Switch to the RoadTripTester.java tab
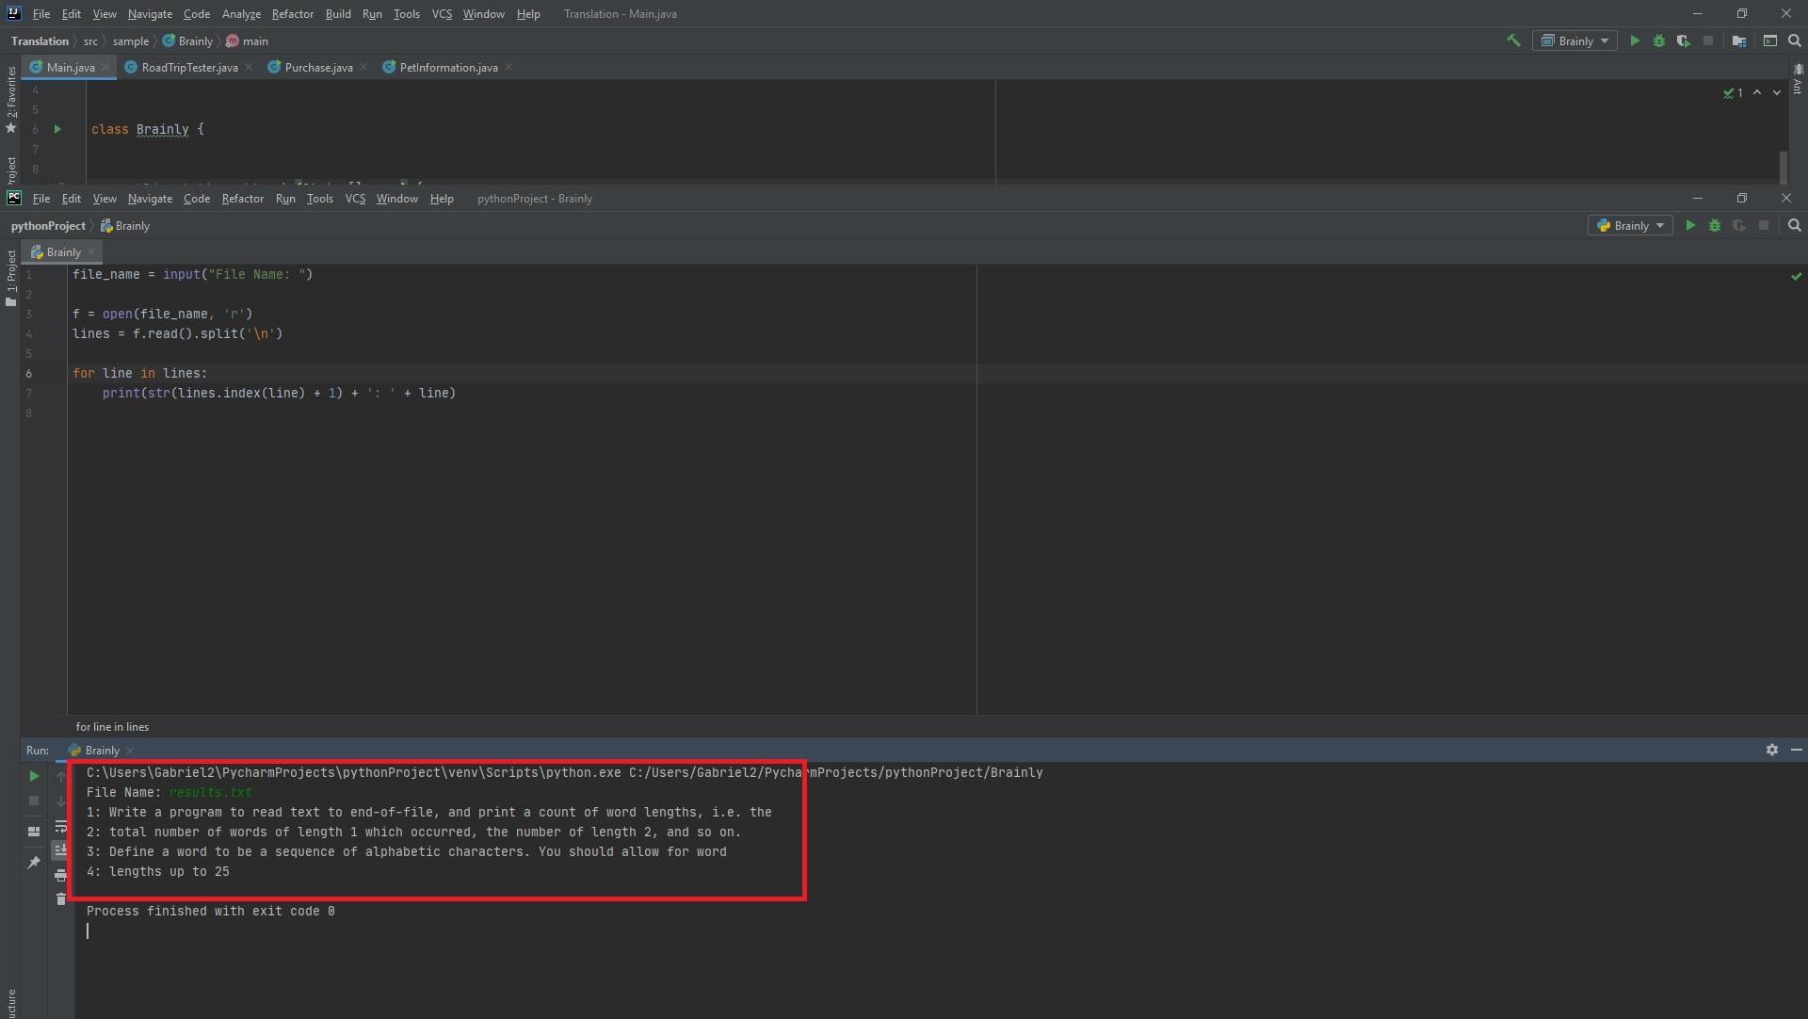Image resolution: width=1808 pixels, height=1019 pixels. (x=188, y=68)
